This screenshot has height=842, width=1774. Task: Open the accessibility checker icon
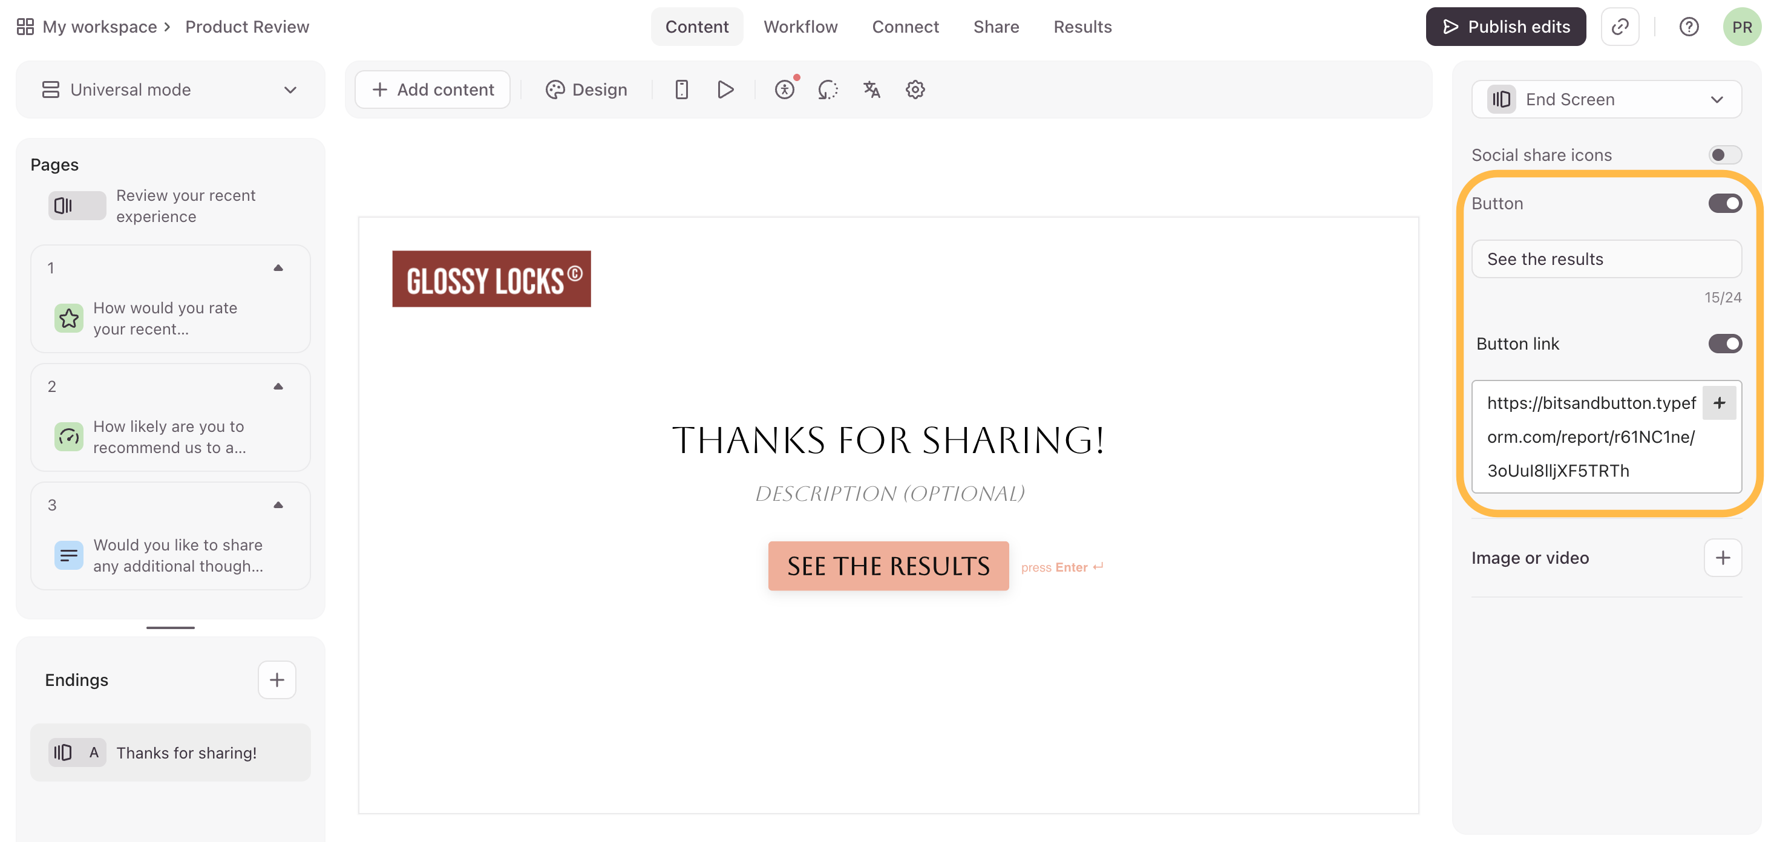coord(784,90)
